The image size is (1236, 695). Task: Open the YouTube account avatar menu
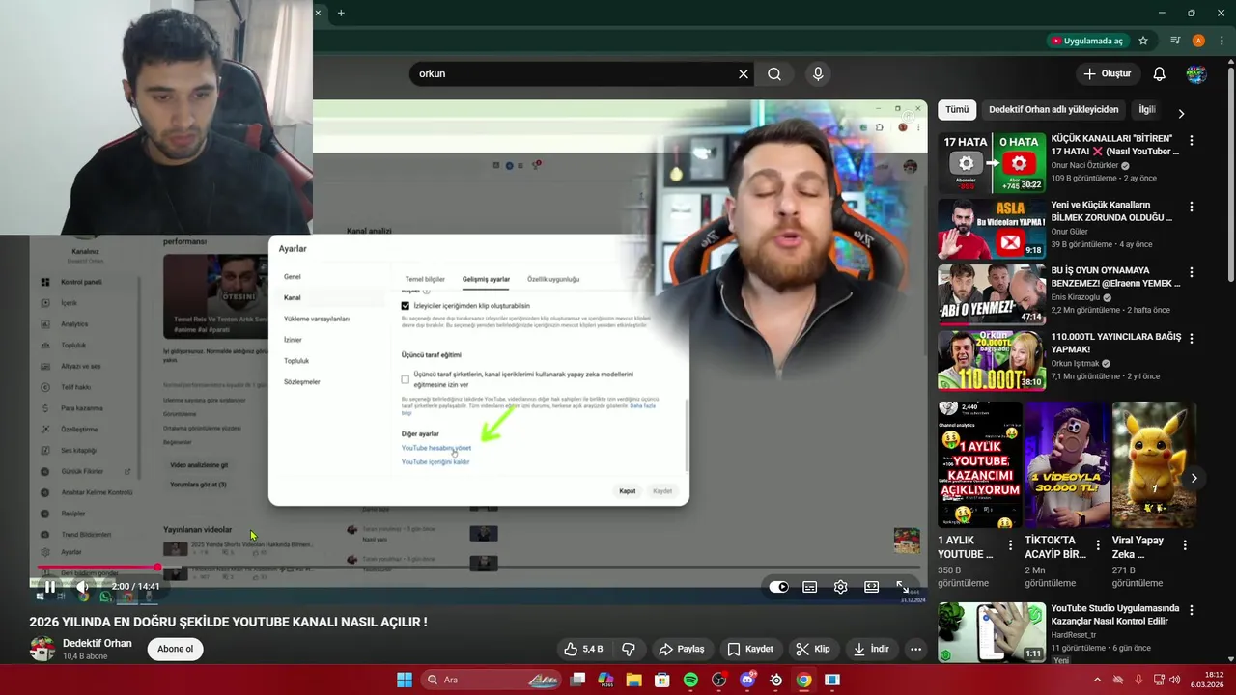click(1196, 73)
